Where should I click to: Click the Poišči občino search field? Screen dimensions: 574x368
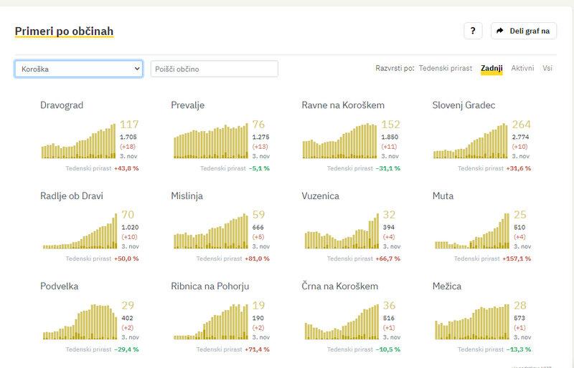pos(214,69)
